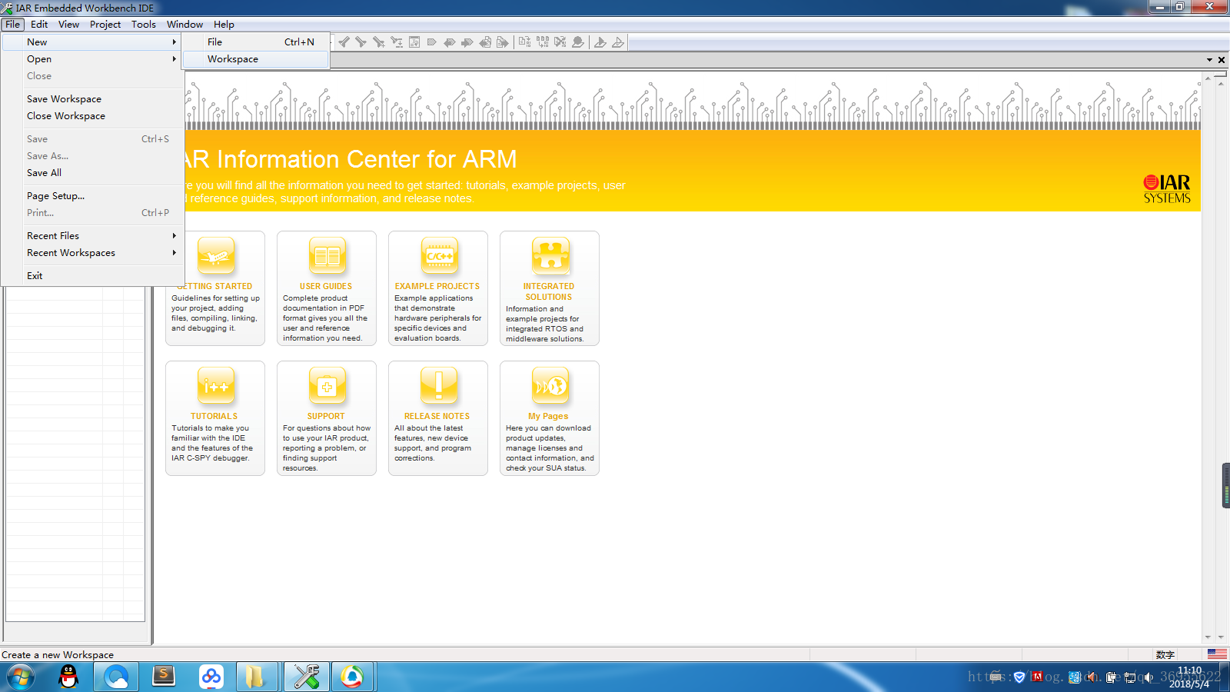Select Exit from the File menu
This screenshot has height=692, width=1230.
coord(92,276)
